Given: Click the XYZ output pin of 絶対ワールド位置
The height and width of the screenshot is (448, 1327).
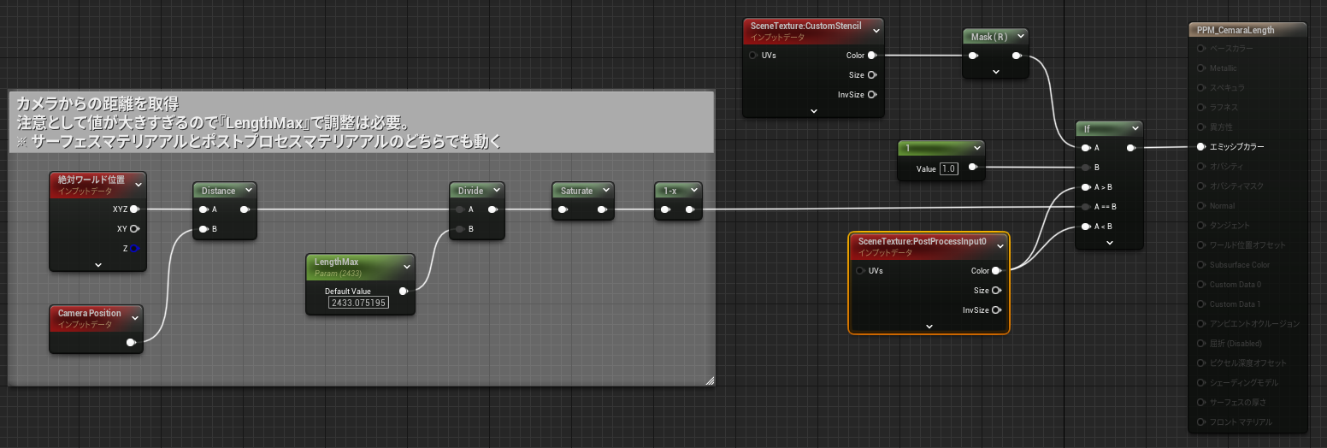Looking at the screenshot, I should point(134,209).
